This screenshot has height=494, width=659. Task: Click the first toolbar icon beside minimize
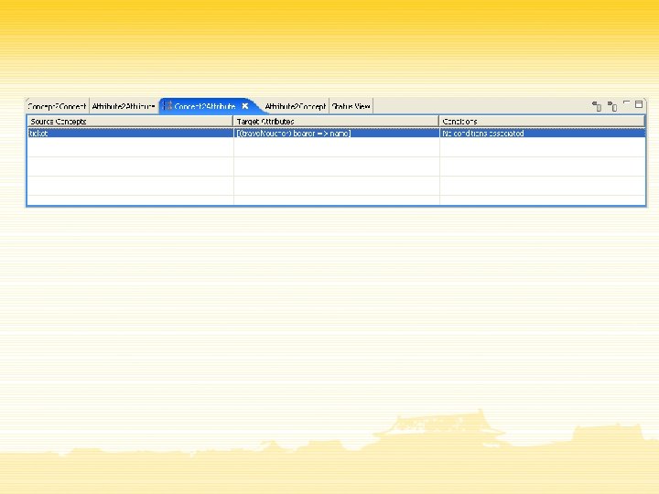tap(597, 106)
